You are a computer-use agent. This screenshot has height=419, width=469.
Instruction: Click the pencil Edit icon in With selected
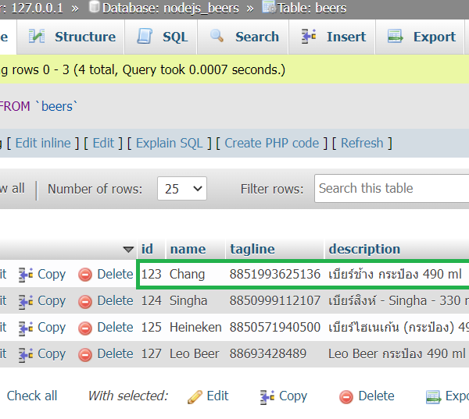[195, 396]
